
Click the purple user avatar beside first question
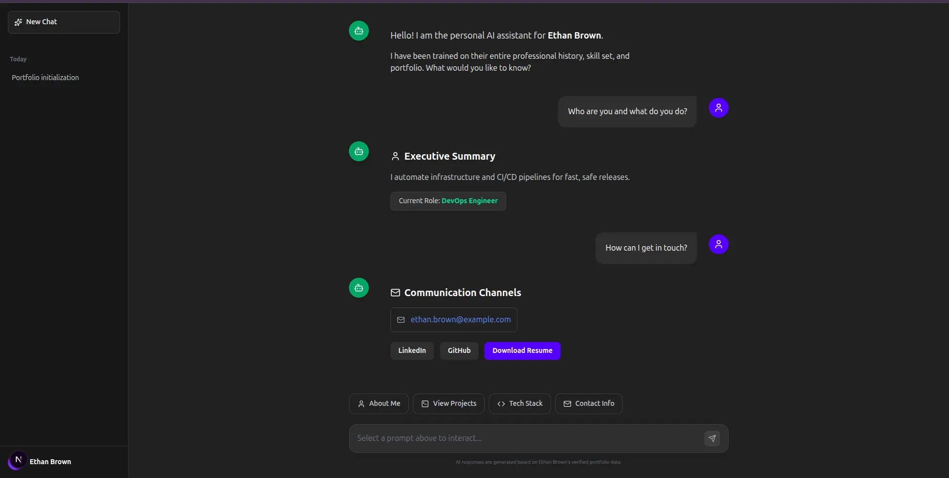click(x=718, y=108)
